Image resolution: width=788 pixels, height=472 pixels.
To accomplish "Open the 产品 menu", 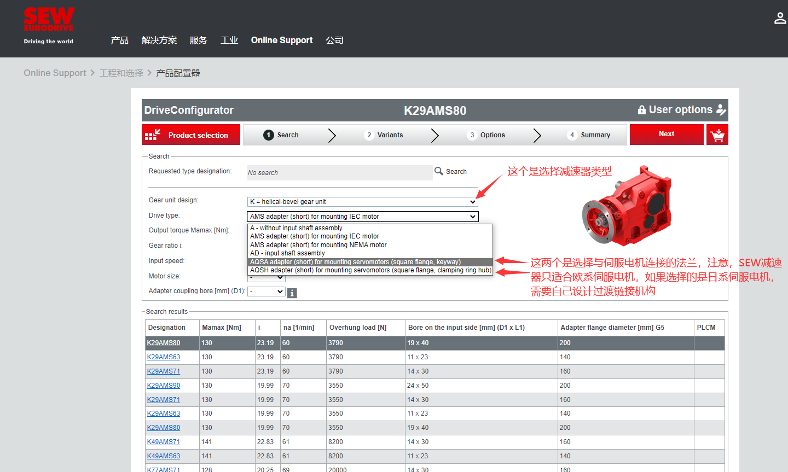I will (x=119, y=40).
